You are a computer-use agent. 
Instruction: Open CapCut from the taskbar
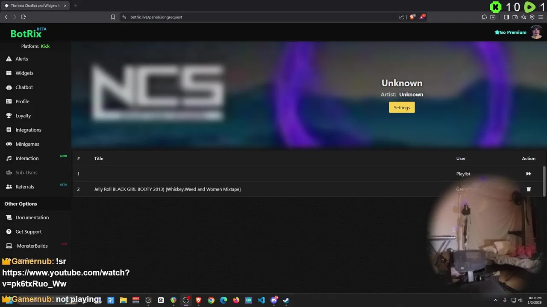[x=161, y=300]
